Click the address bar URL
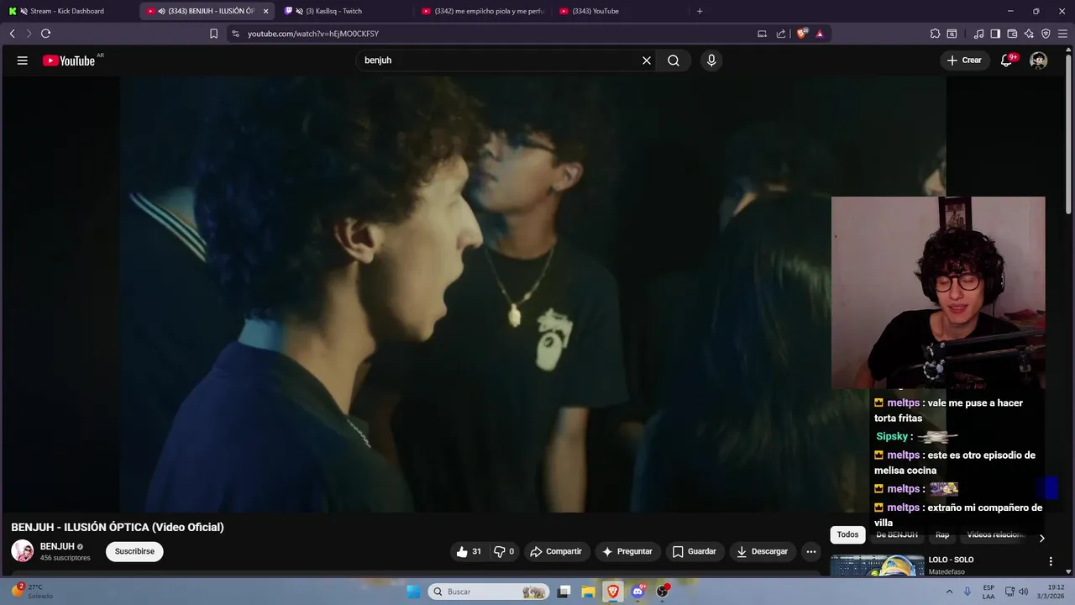This screenshot has width=1075, height=605. point(313,34)
